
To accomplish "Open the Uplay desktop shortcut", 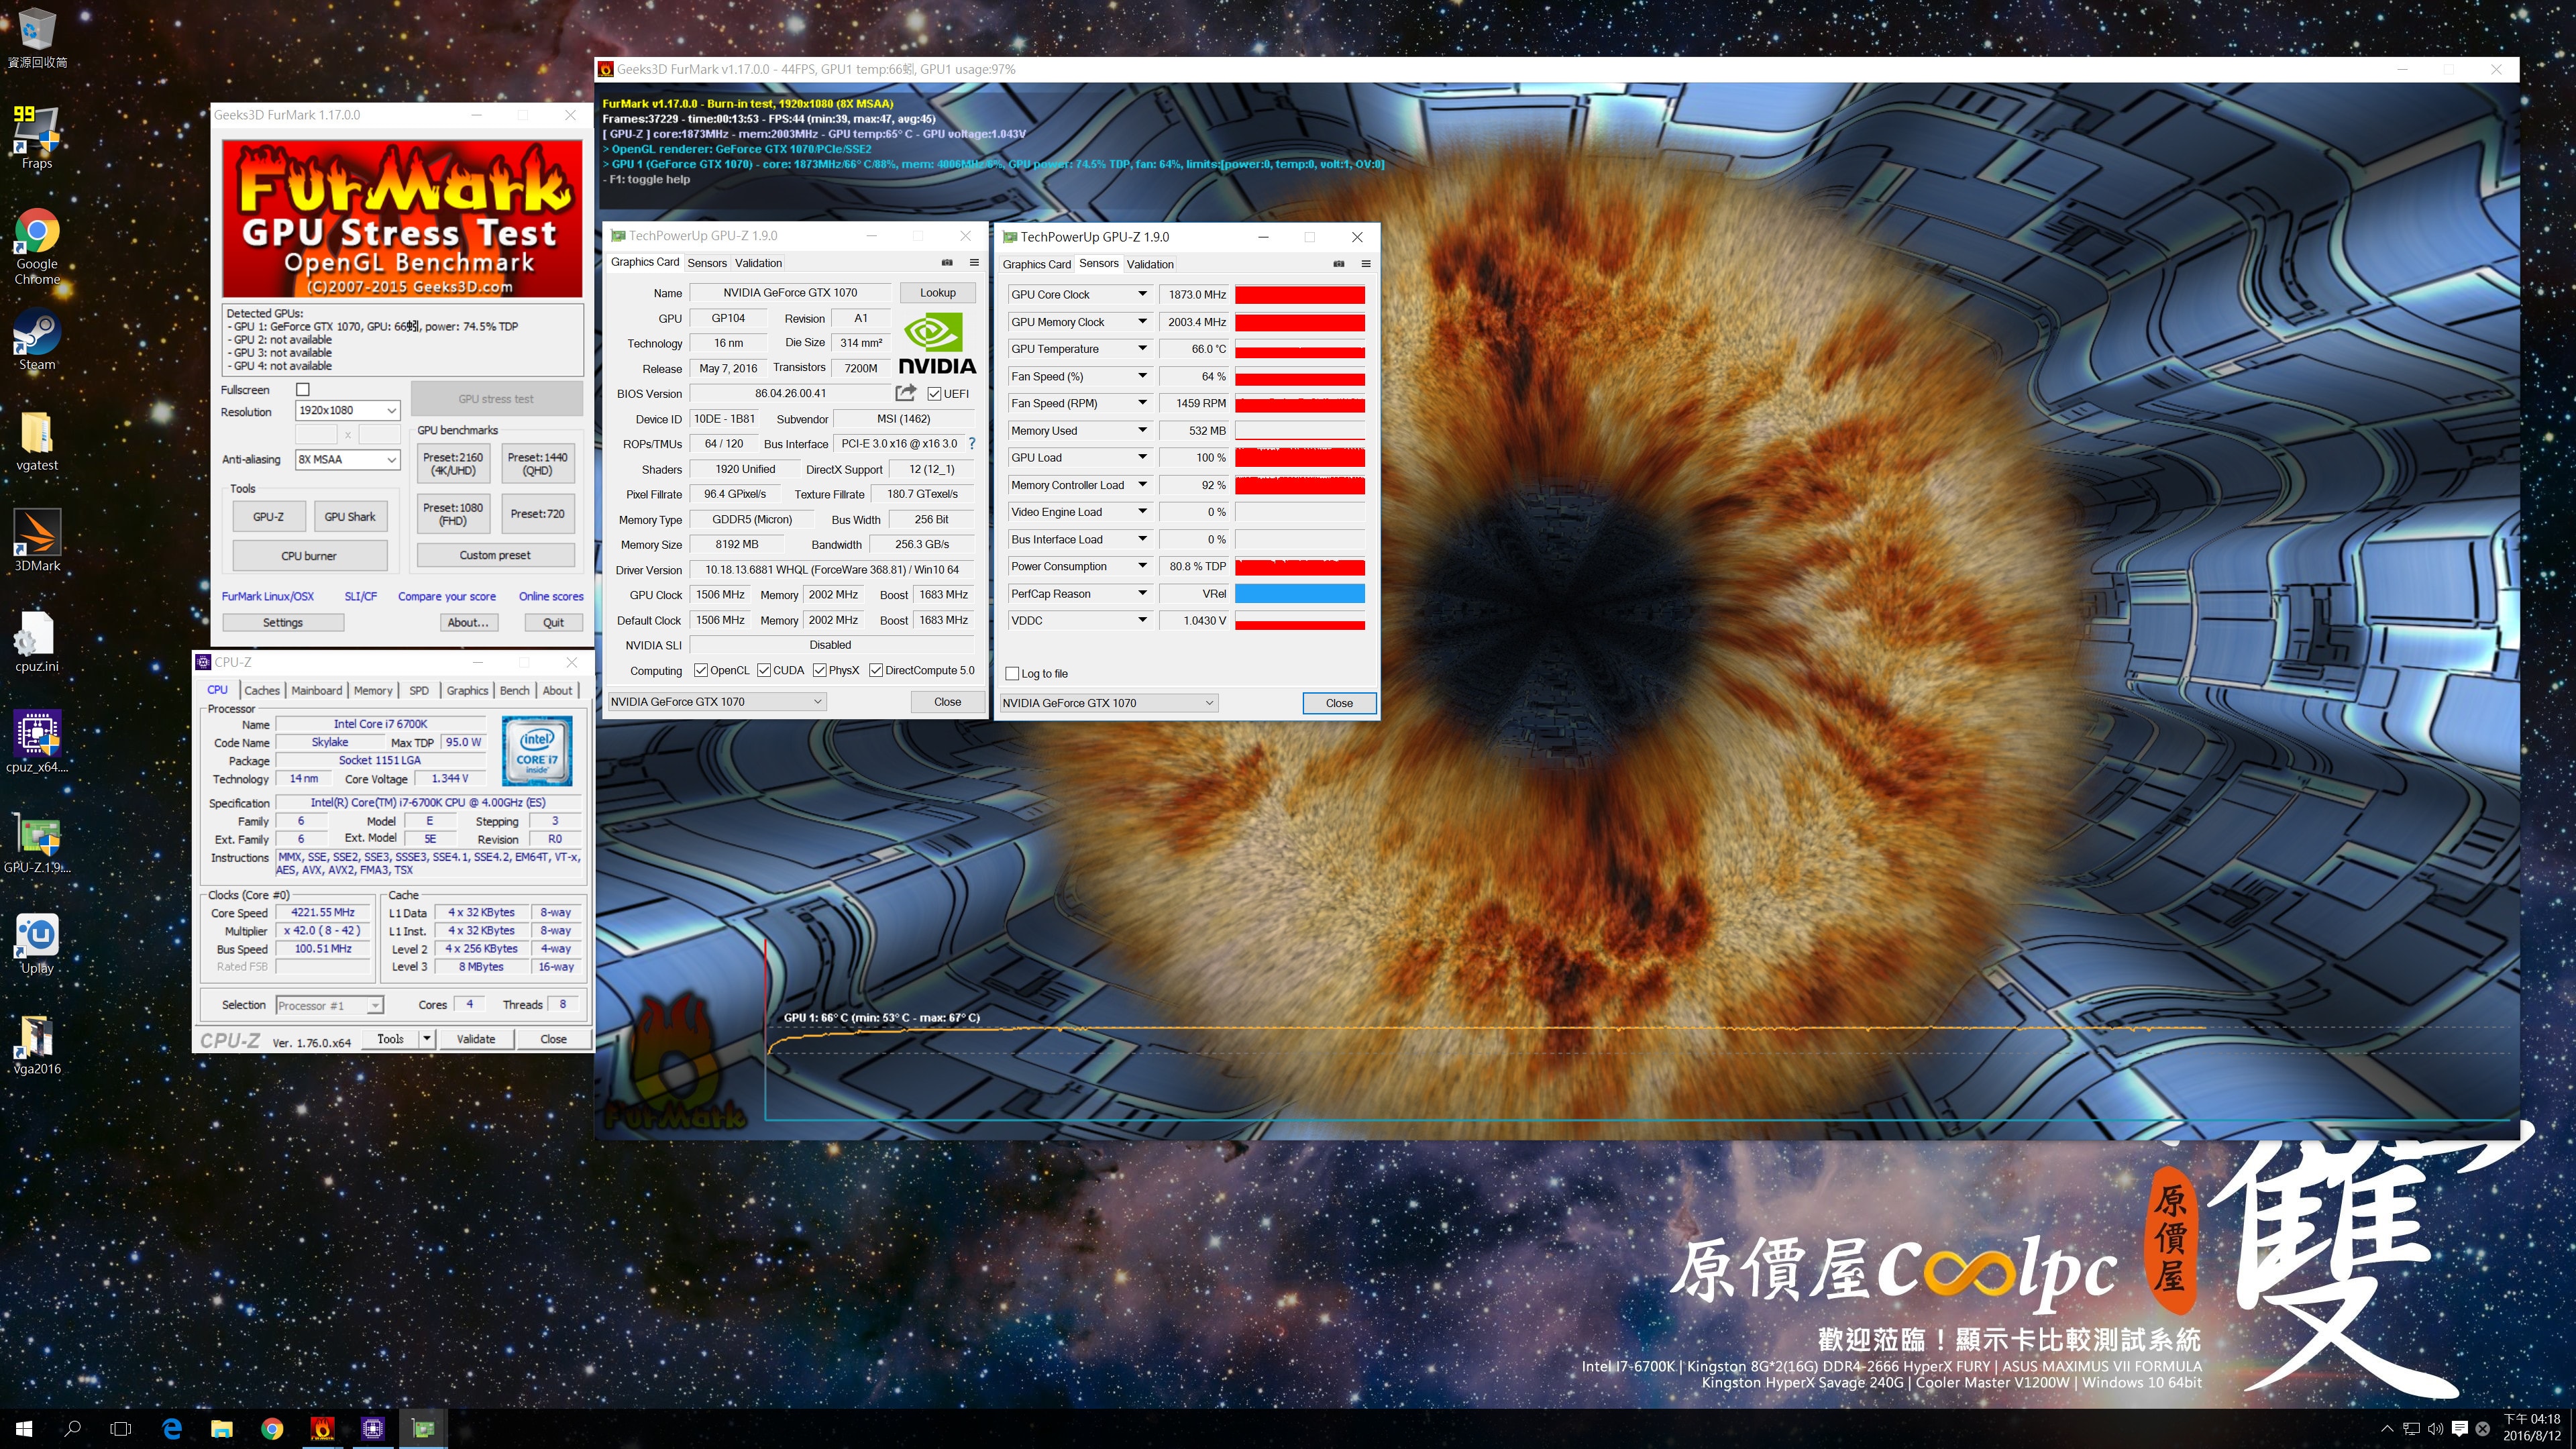I will coord(37,943).
